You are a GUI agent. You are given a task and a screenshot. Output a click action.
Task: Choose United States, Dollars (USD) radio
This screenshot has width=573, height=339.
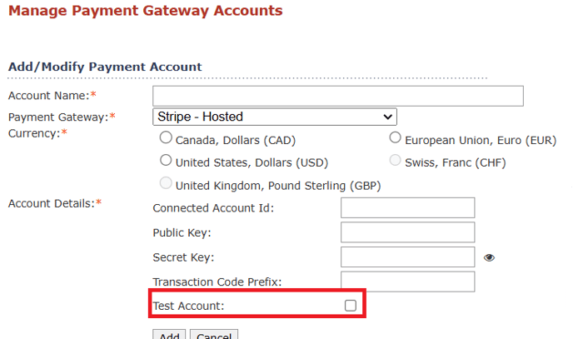pyautogui.click(x=166, y=160)
